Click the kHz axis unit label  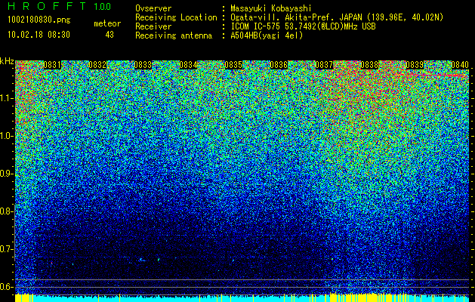click(7, 61)
